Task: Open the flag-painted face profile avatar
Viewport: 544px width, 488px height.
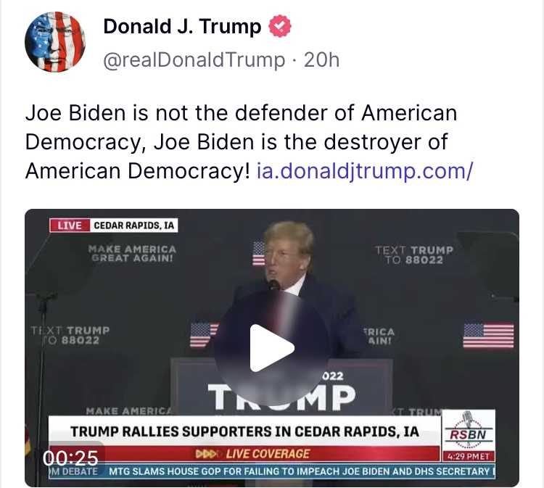Action: click(55, 42)
